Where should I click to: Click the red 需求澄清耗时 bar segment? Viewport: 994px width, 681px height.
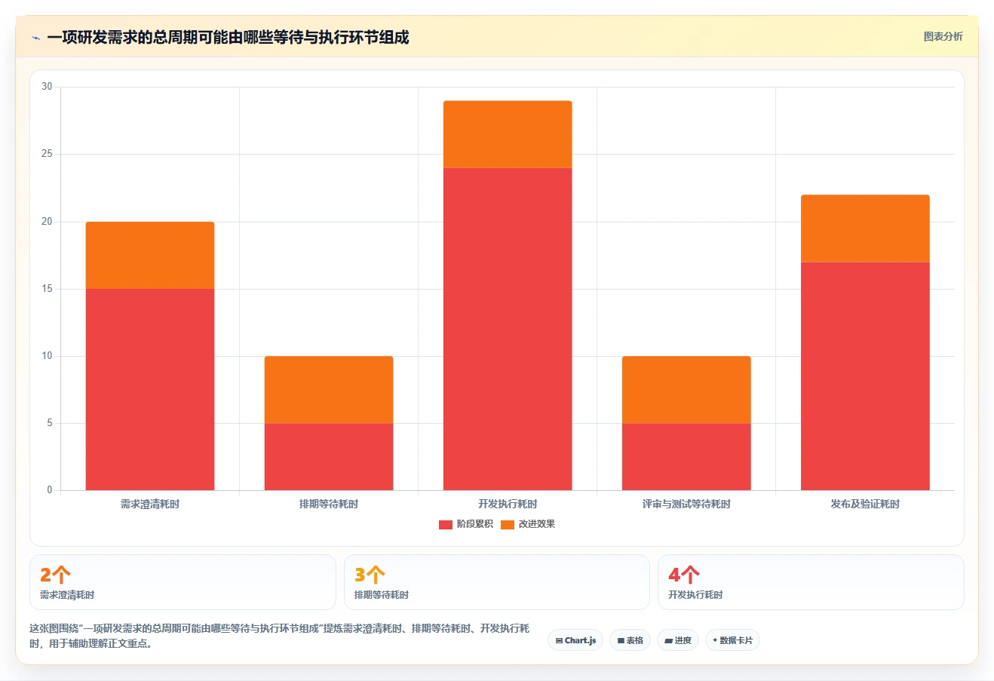(x=150, y=389)
